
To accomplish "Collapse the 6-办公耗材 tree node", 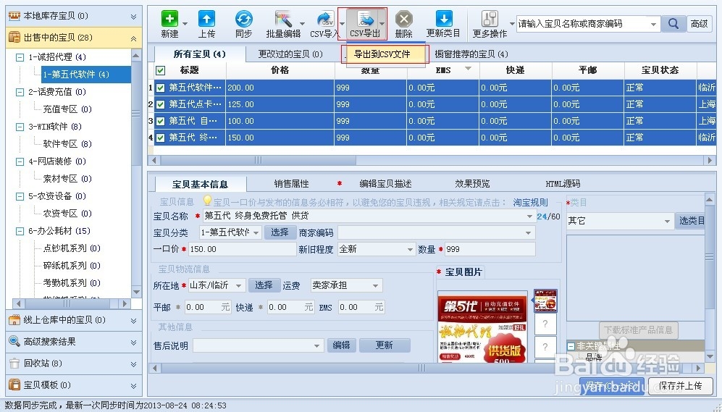I will 20,231.
